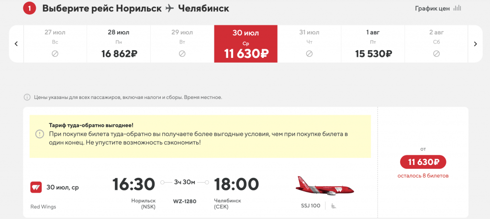Click the WZ-1280 flight number
490x219 pixels.
point(185,201)
